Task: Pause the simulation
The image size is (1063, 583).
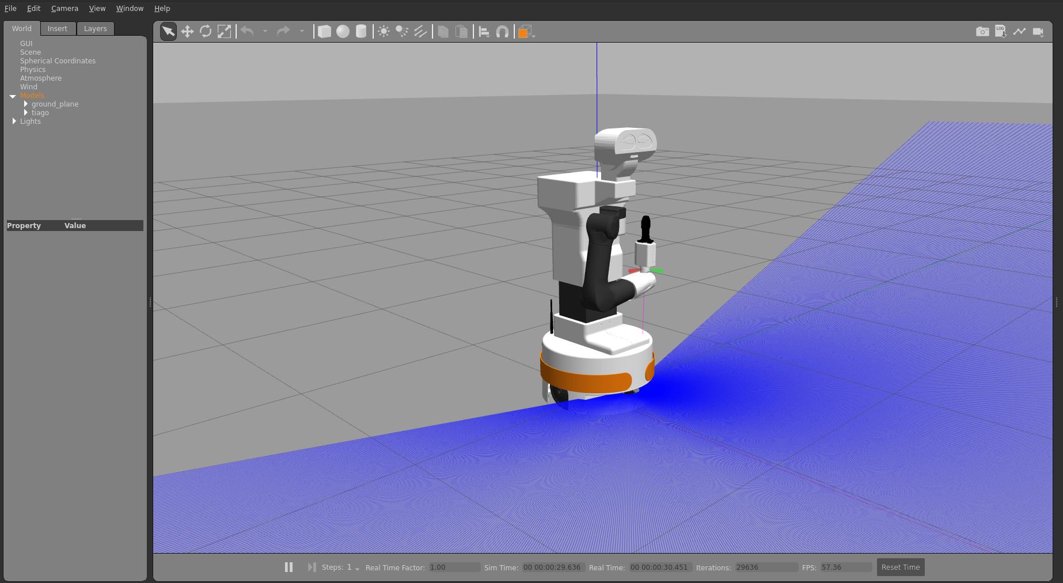Action: [288, 567]
